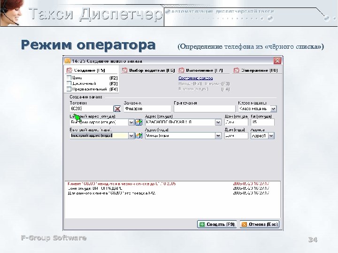Expand the Быстрый адрес (куда) dropdown arrow
This screenshot has width=338, height=253.
tap(131, 136)
